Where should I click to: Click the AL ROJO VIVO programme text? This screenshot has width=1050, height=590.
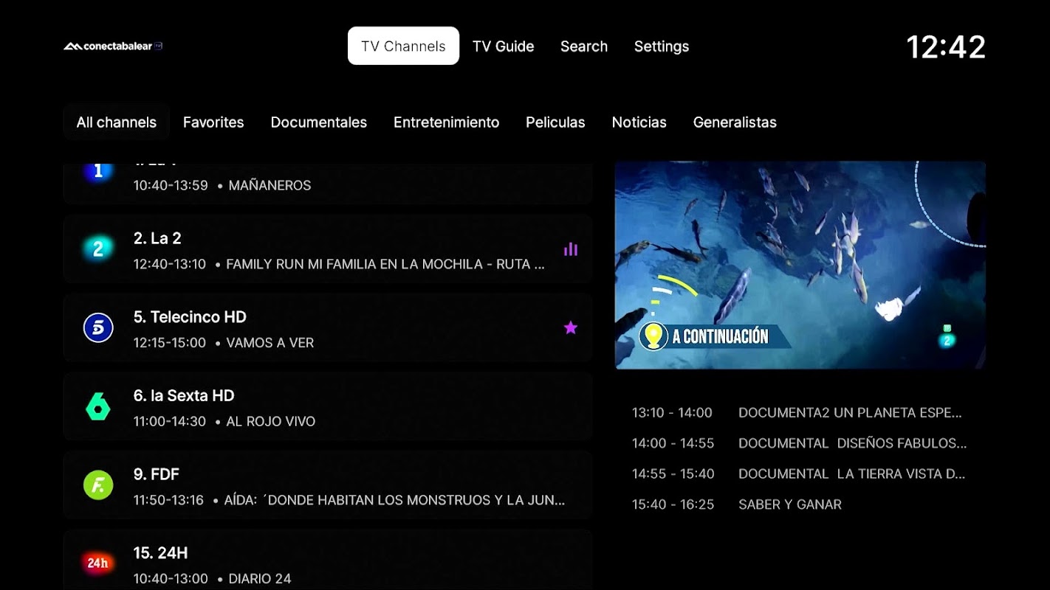click(271, 422)
